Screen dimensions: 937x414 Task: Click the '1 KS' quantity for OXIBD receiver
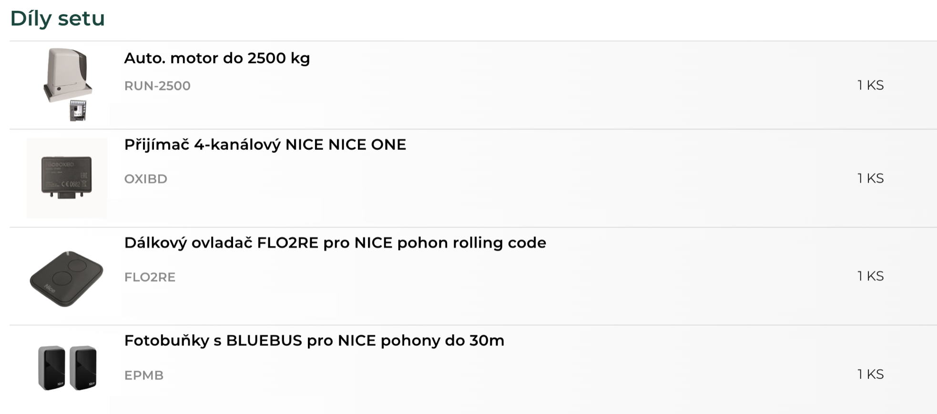(x=870, y=178)
